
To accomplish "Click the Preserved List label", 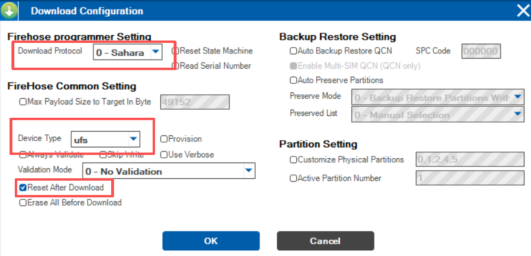I will pyautogui.click(x=313, y=113).
